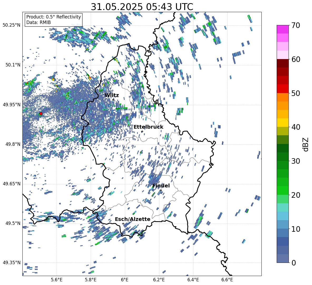312x285 pixels.
Task: Click the Findel station cross marker
Action: click(x=161, y=190)
